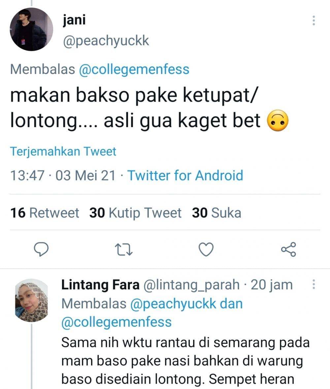Viewport: 330px width, 389px height.
Task: Like the tweet with the heart icon
Action: (207, 249)
